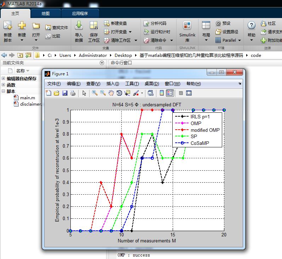Open current folder panel actions dropdown
Screen dimensions: 282x259
[x=102, y=63]
